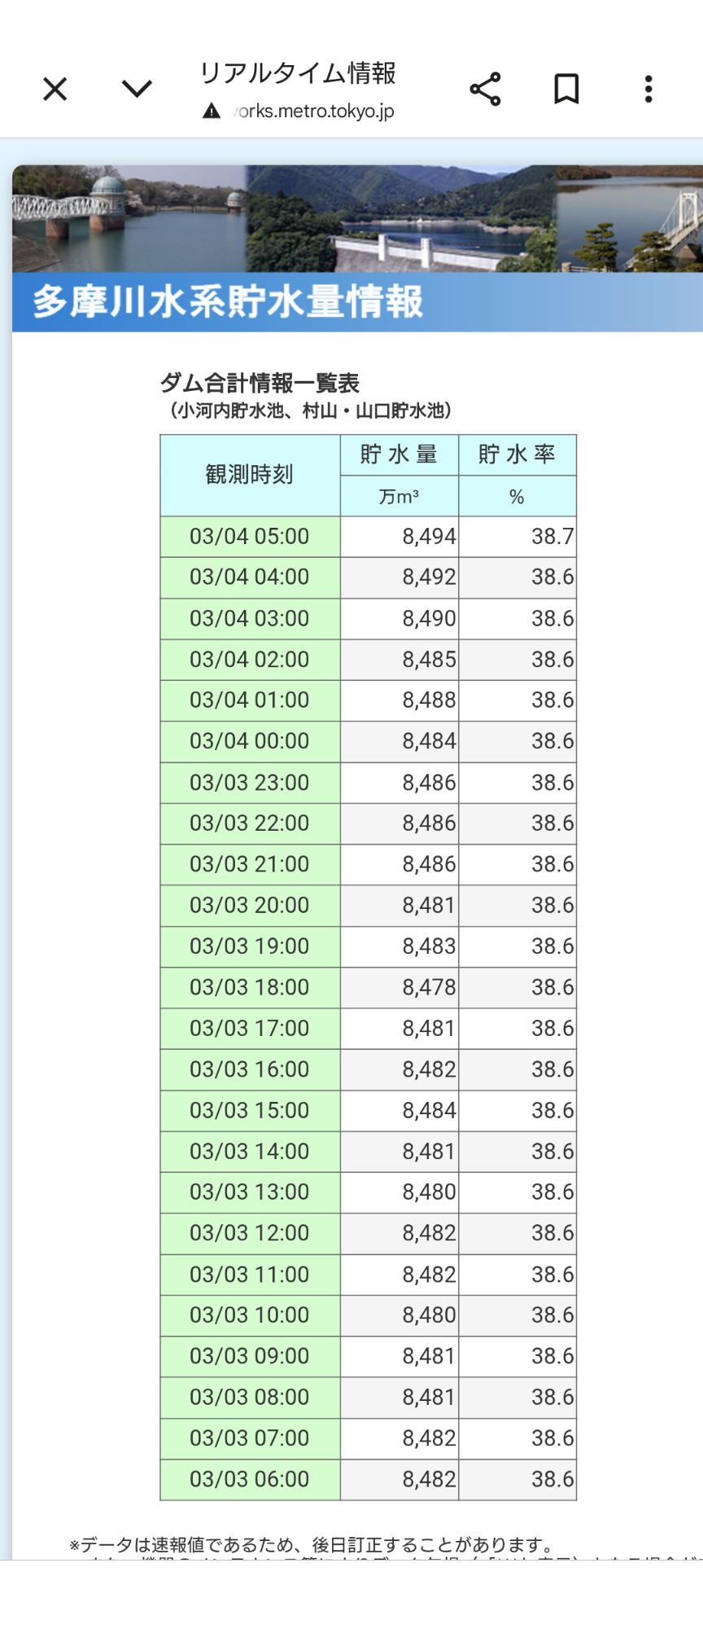
Task: Bookmark this page
Action: click(x=566, y=89)
